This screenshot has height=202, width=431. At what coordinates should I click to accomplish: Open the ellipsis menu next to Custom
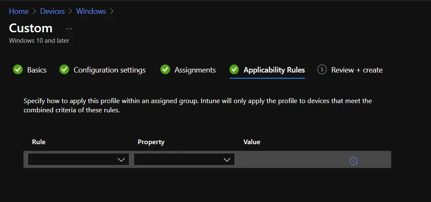click(x=70, y=28)
